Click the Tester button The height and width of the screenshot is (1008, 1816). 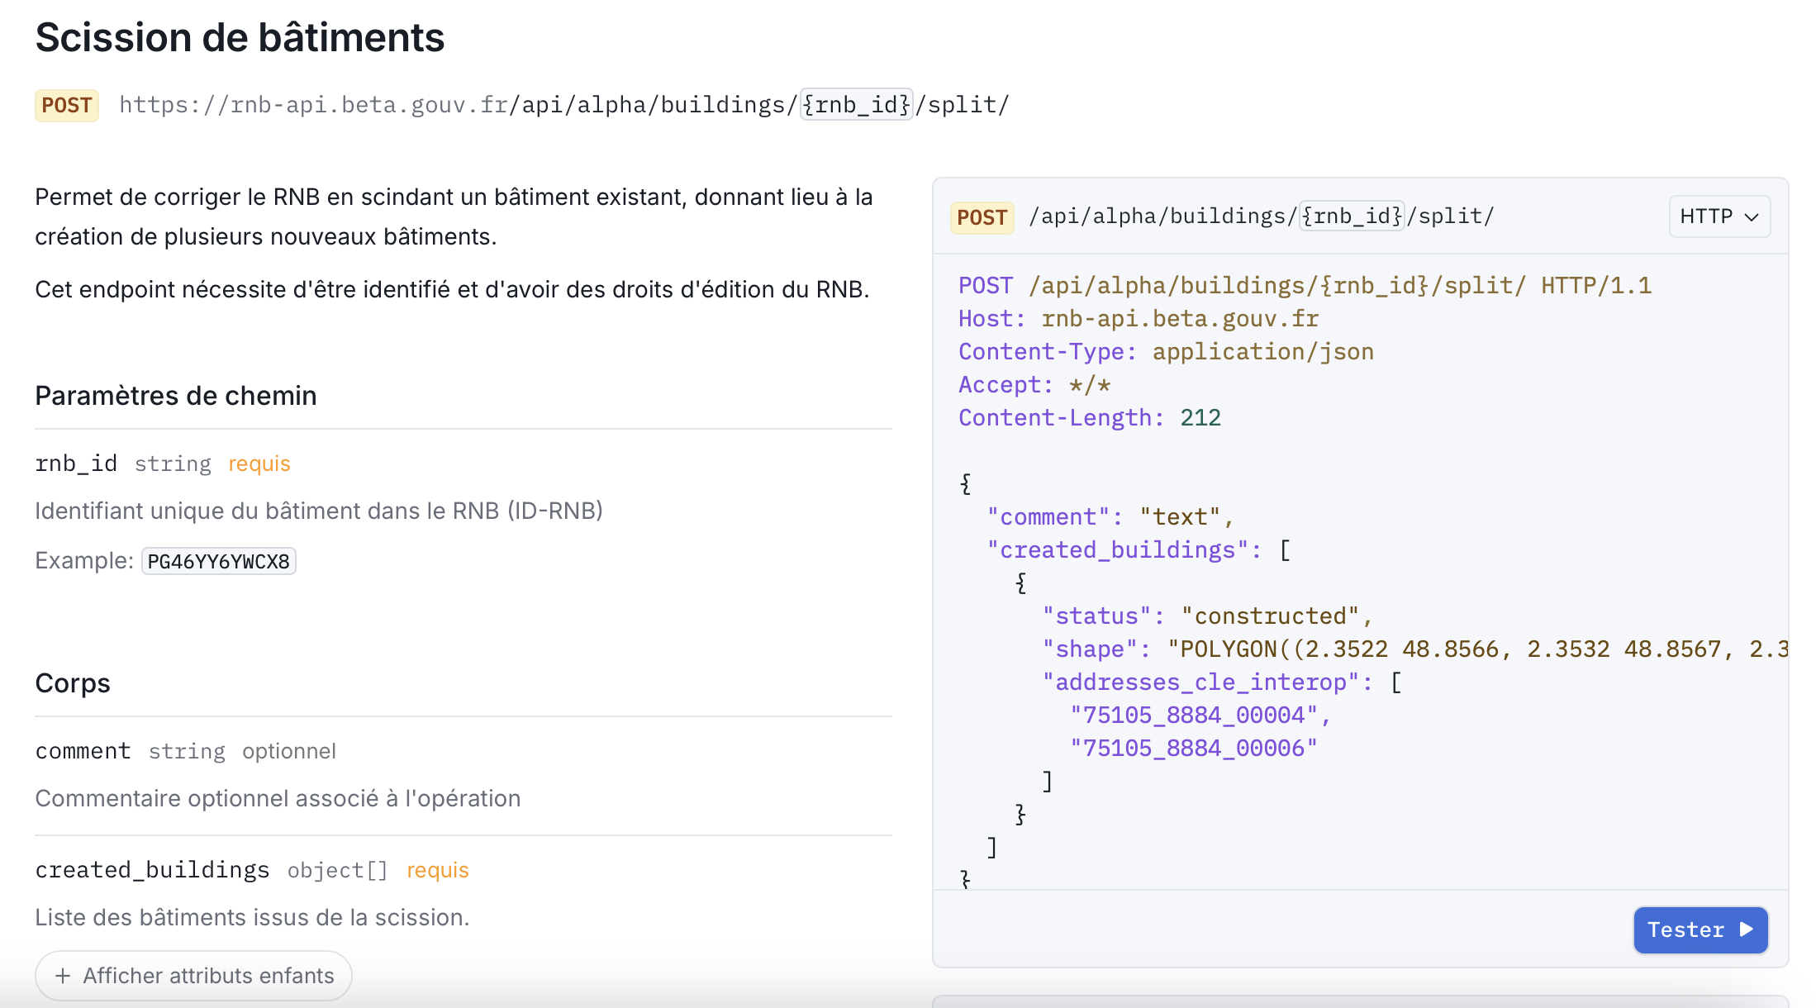(x=1700, y=930)
